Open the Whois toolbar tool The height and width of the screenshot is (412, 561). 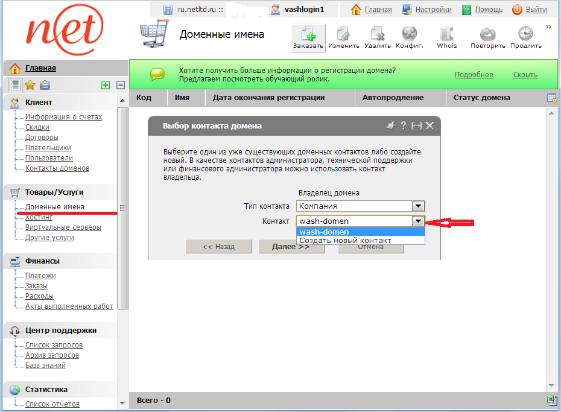446,37
